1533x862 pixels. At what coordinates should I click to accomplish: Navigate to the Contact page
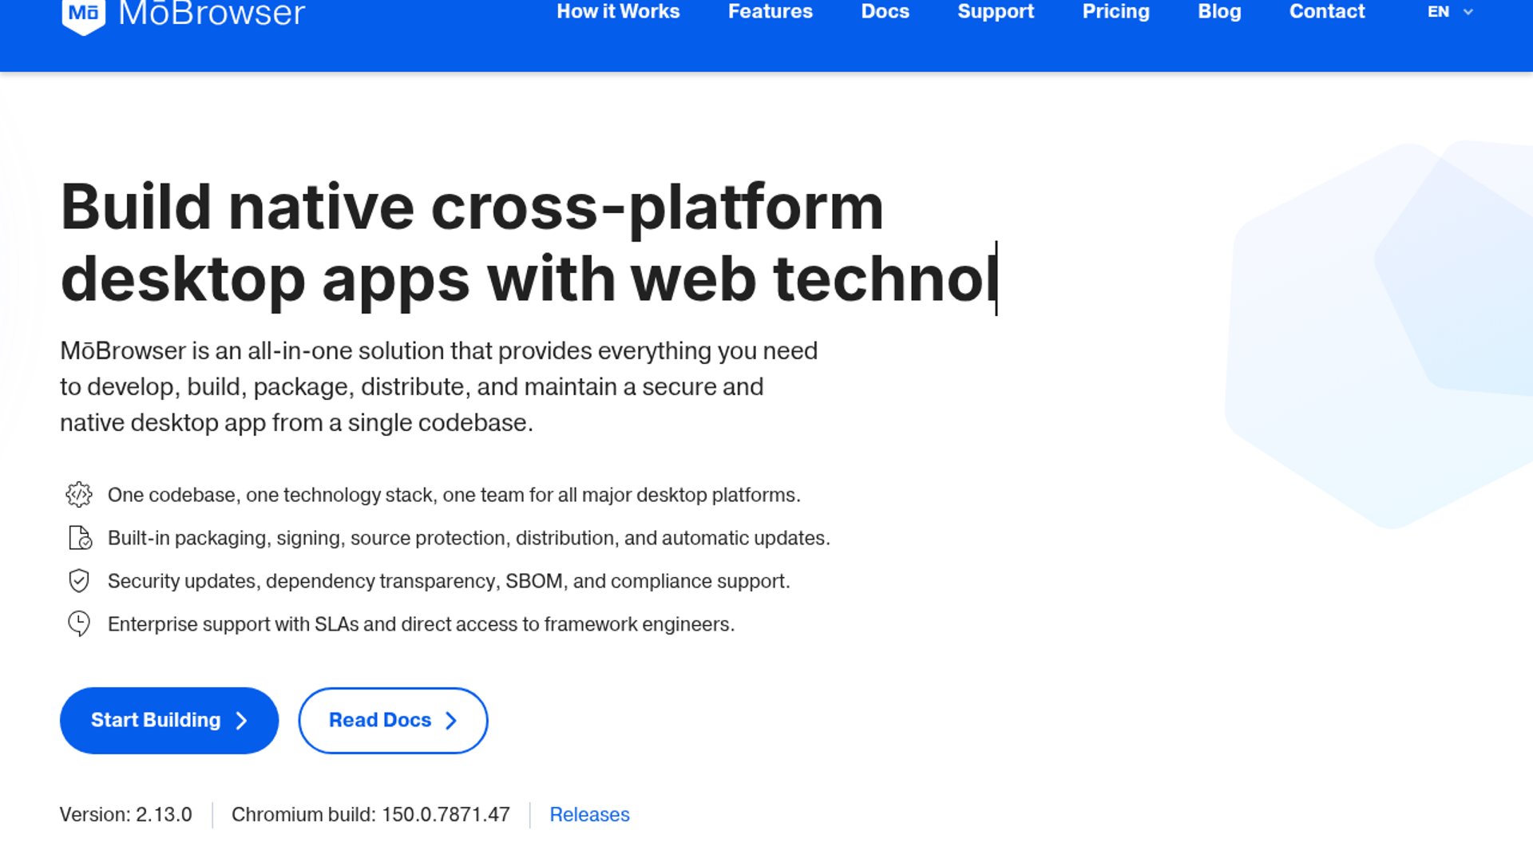click(1327, 11)
